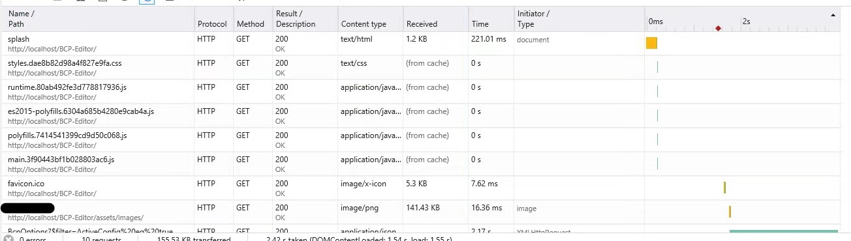Screen dimensions: 851x241
Task: Click the image initiator type cell
Action: point(527,209)
